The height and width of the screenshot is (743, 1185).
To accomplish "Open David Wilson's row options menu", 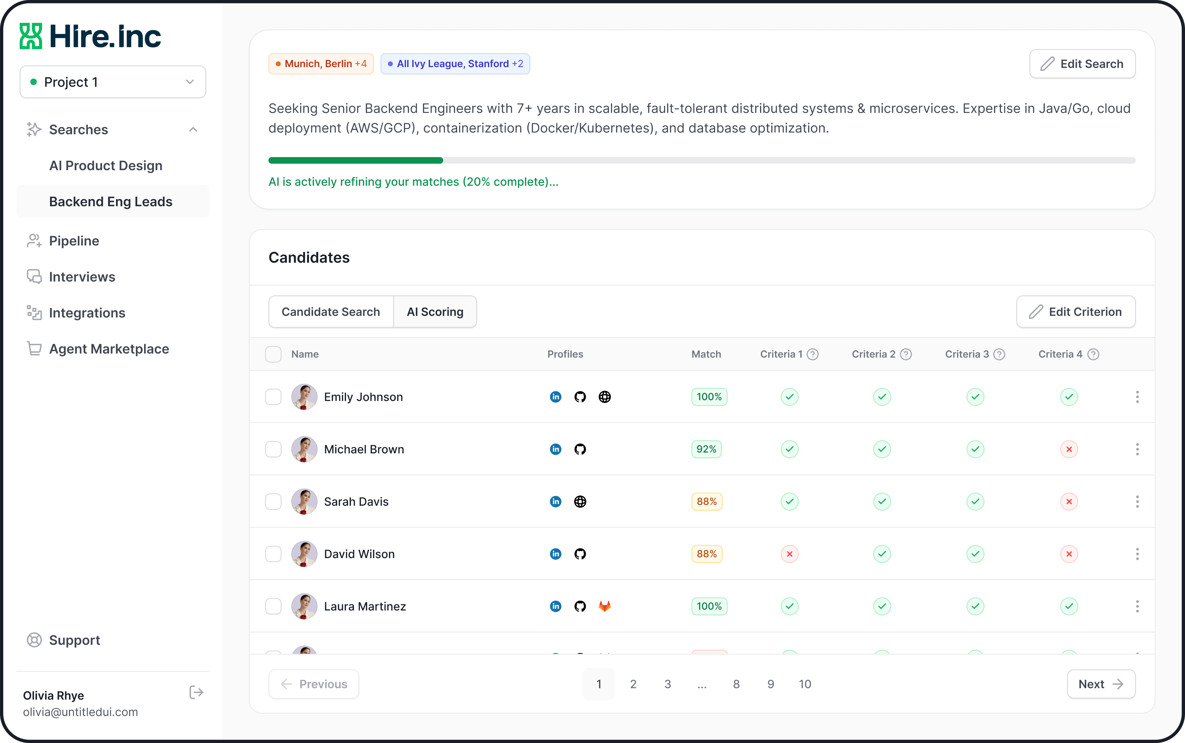I will click(x=1137, y=554).
